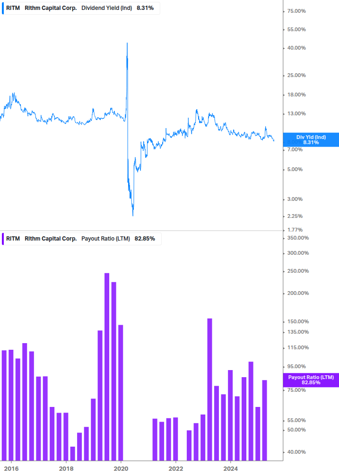Click the tallest payout ratio bar near 250%
This screenshot has width=339, height=475.
pos(107,367)
